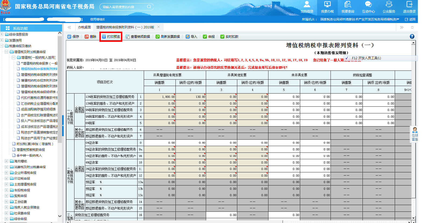Click 退出登录 logout icon
427x223 pixels.
409,7
